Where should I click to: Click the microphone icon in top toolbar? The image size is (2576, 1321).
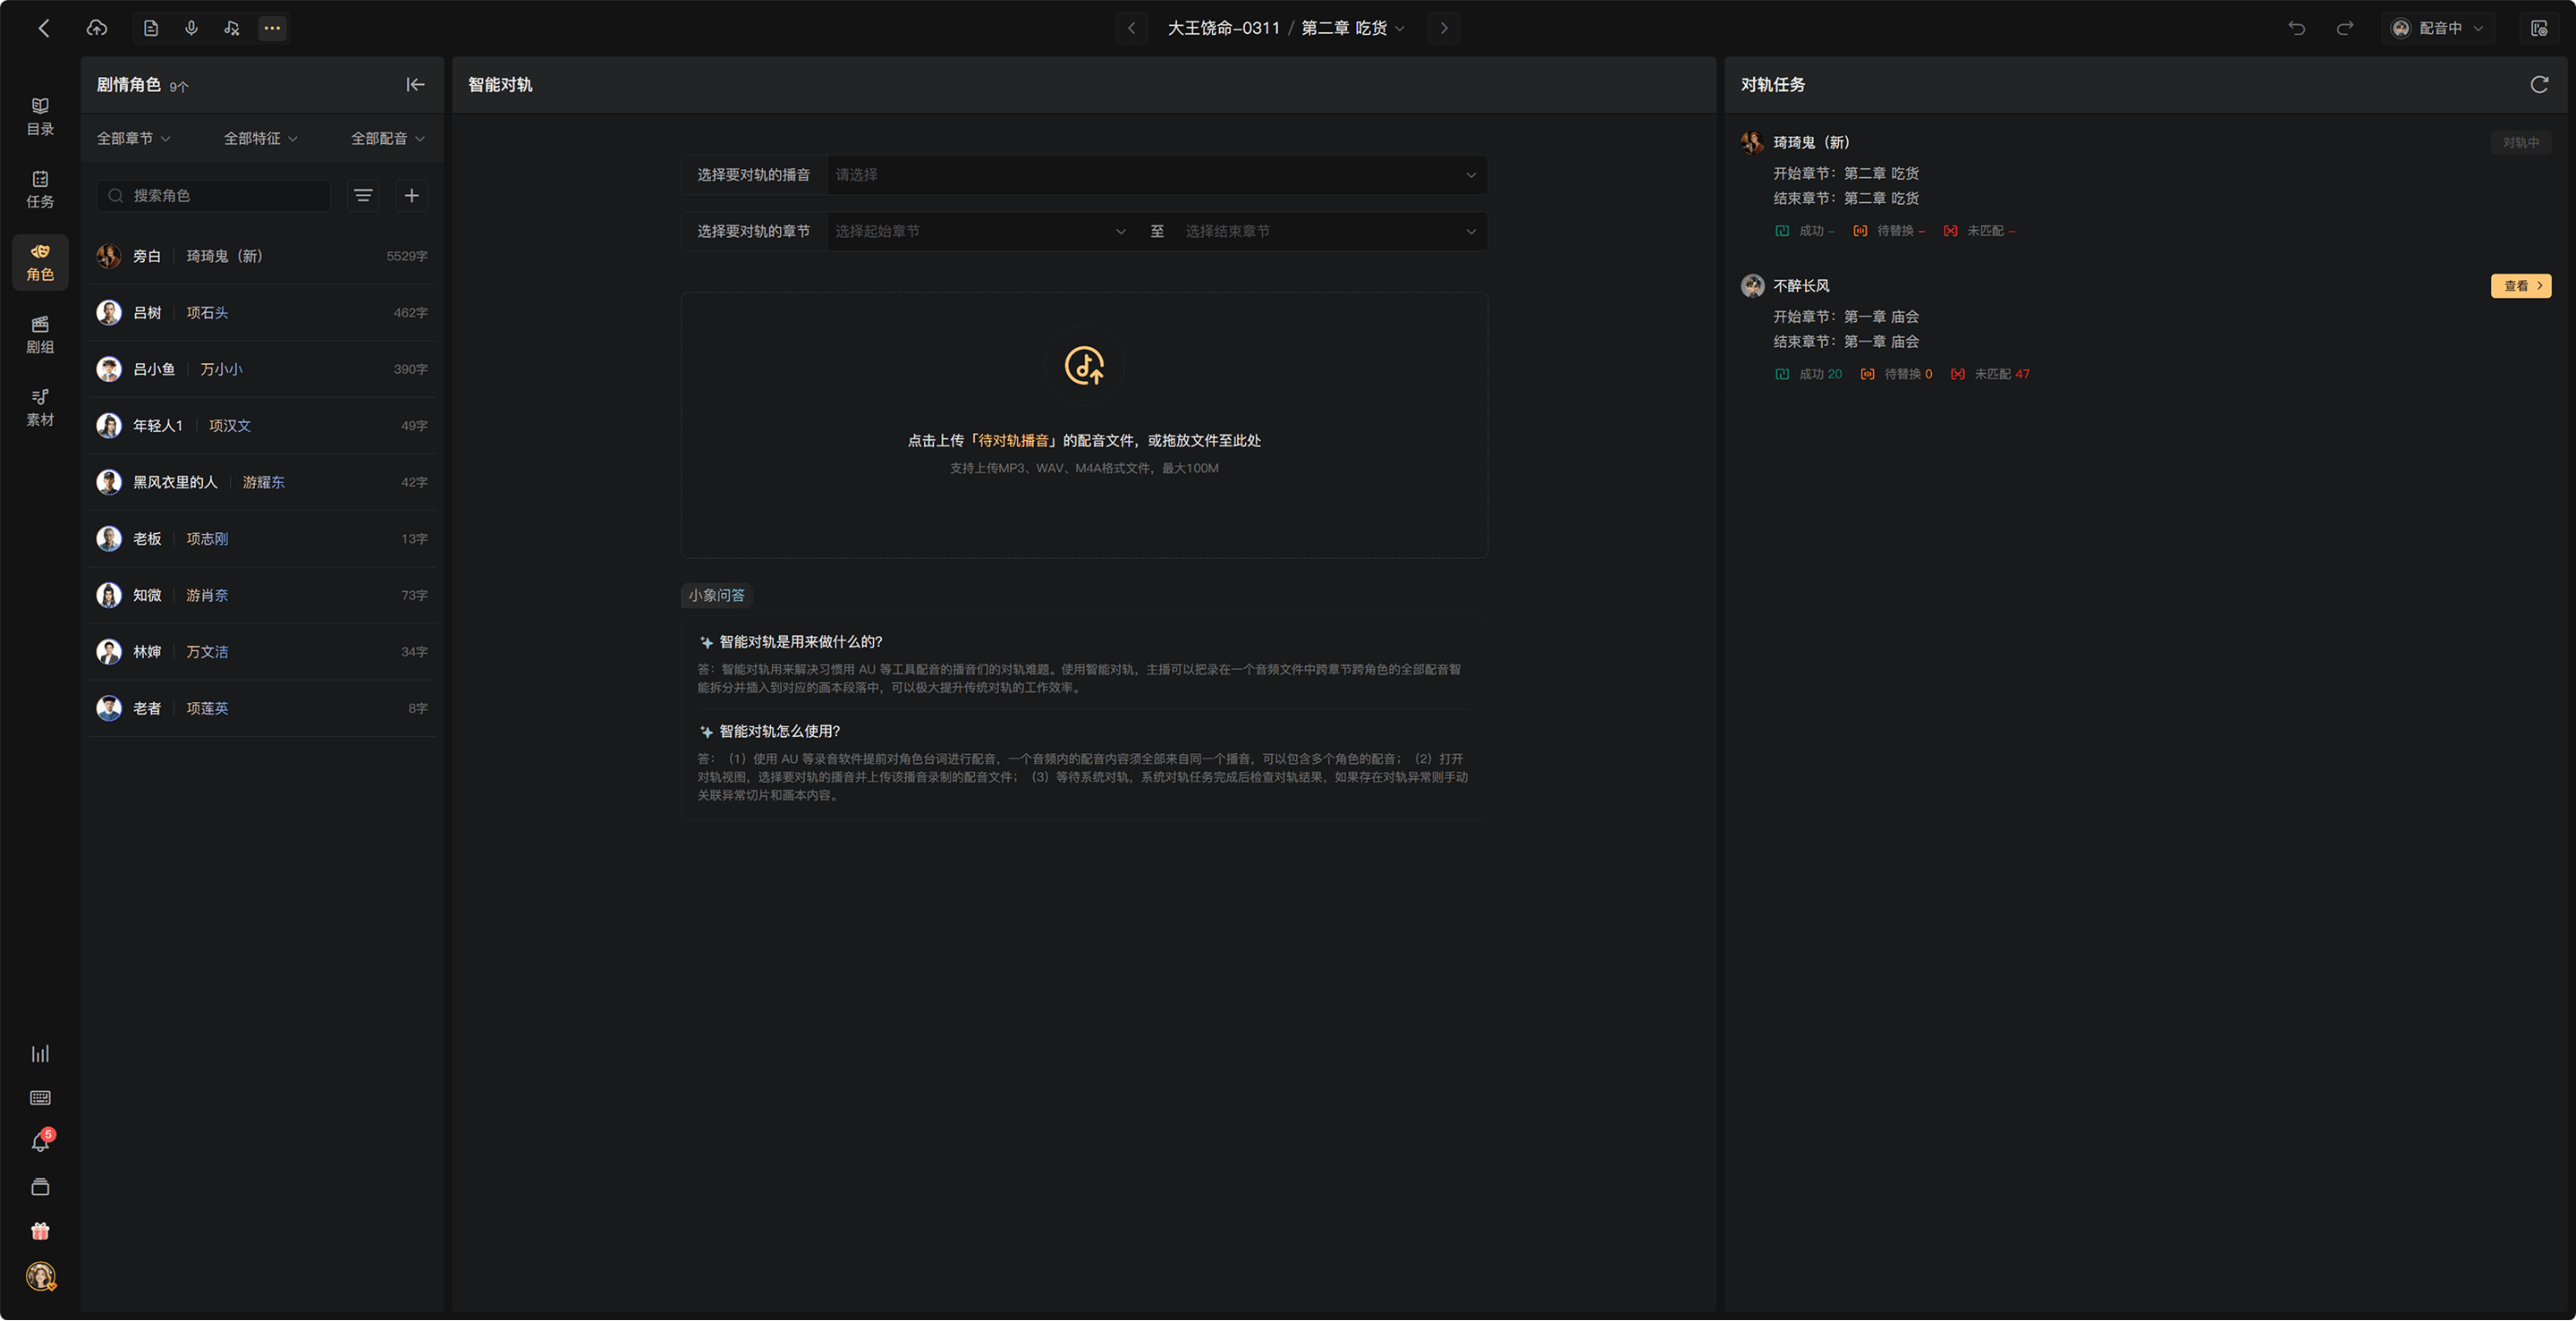coord(191,28)
